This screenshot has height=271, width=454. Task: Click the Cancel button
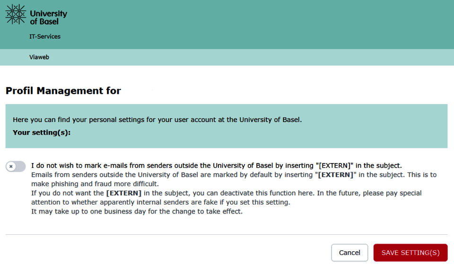(349, 253)
